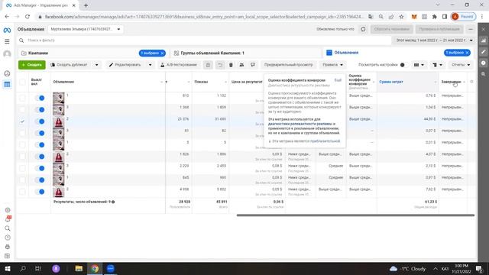
Task: Bookmark the page with star icon
Action: [401, 17]
